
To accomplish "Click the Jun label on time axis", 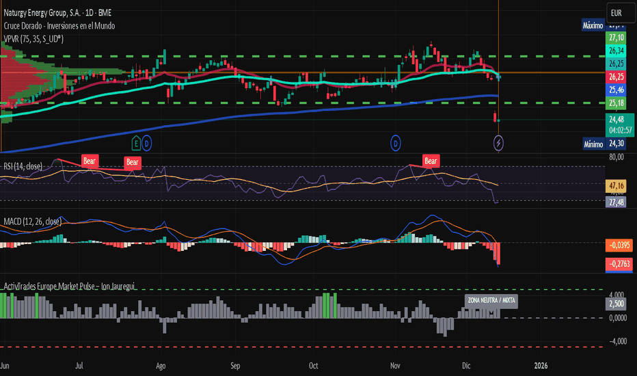I will click(x=5, y=366).
